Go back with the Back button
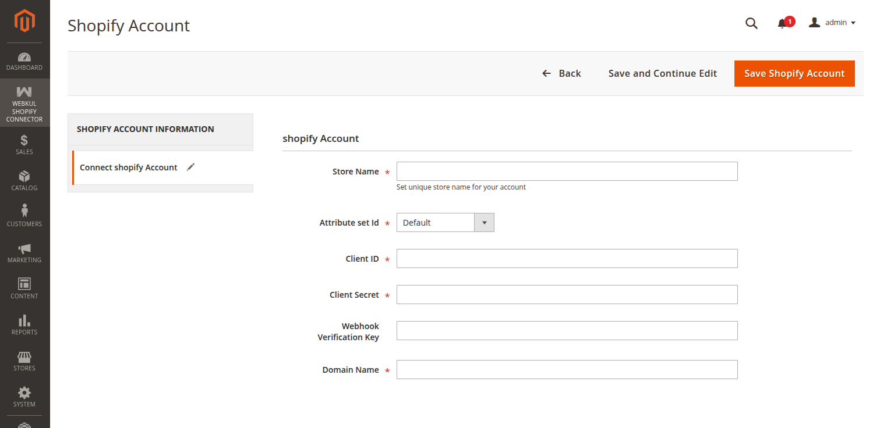The height and width of the screenshot is (428, 880). 561,73
